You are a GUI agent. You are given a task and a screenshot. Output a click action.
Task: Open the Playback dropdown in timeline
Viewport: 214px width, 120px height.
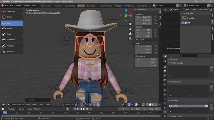[12, 109]
